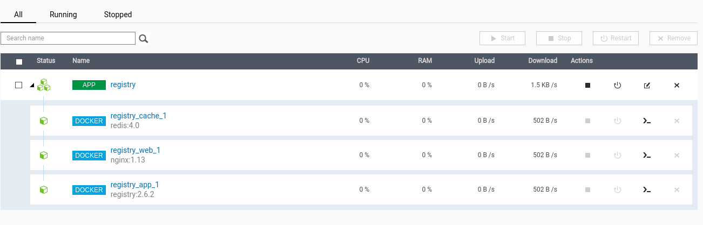The width and height of the screenshot is (703, 225).
Task: Click the registry app stacked cubes status icon
Action: coord(44,85)
